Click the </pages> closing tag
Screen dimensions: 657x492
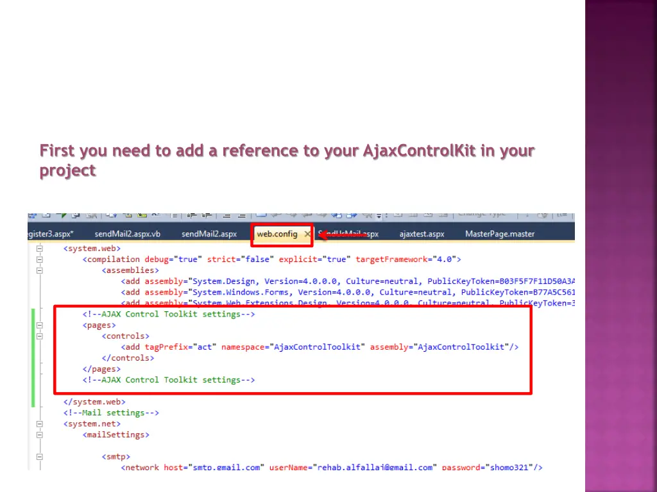click(101, 369)
